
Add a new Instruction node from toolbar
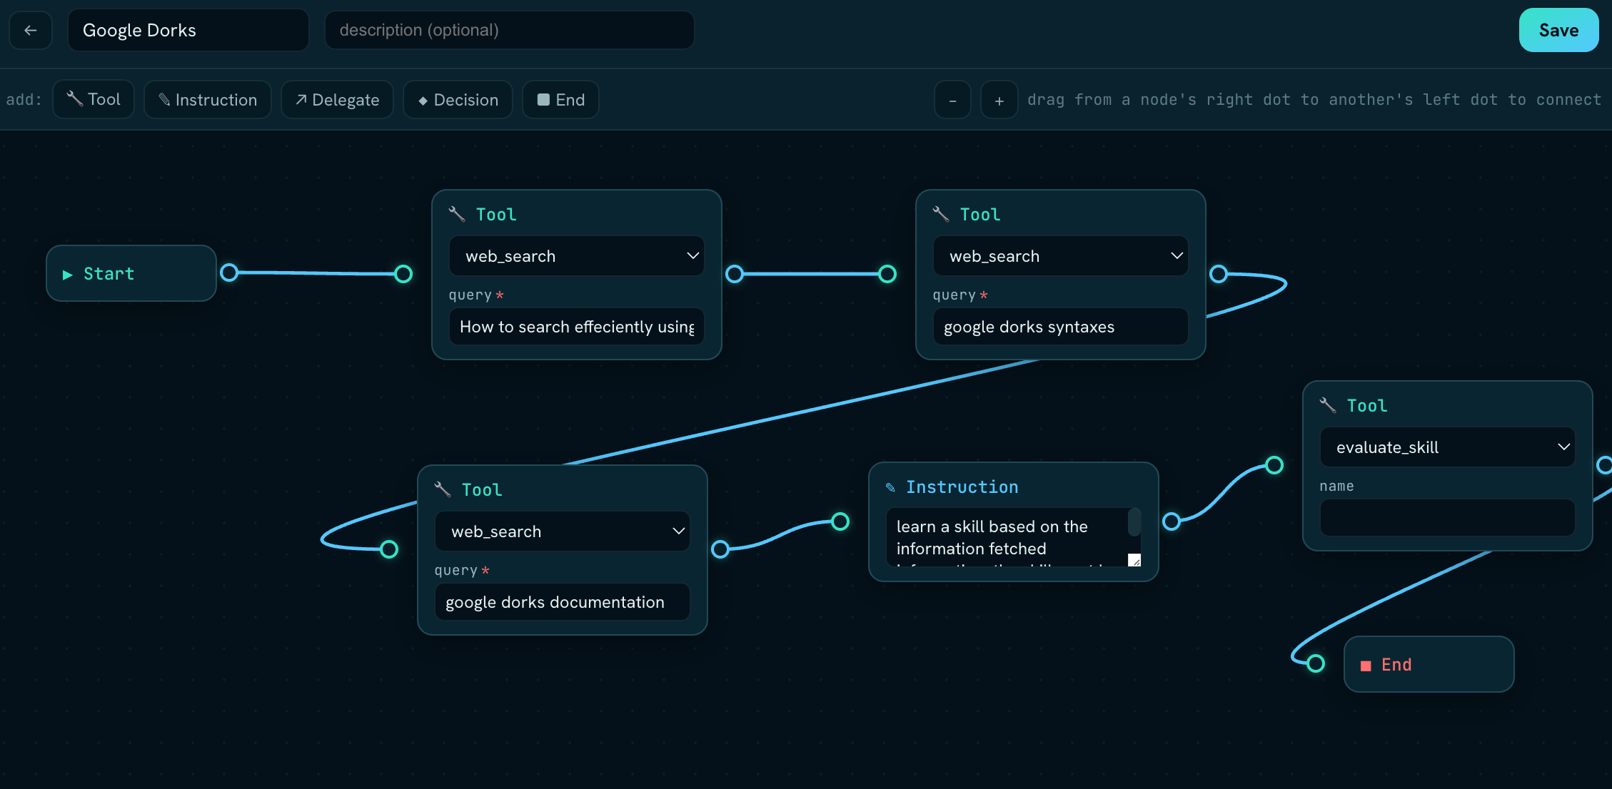click(x=208, y=99)
